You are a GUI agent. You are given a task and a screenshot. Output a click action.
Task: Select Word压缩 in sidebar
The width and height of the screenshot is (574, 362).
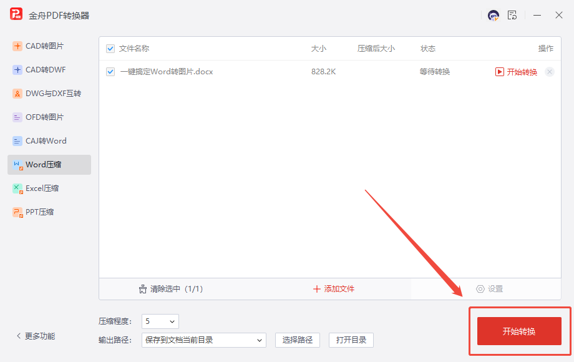49,165
